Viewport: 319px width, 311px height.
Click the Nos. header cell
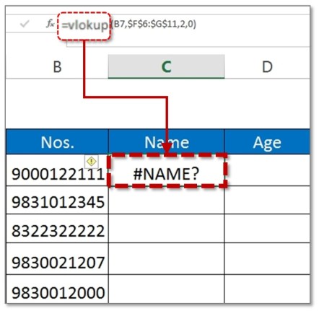(x=57, y=142)
